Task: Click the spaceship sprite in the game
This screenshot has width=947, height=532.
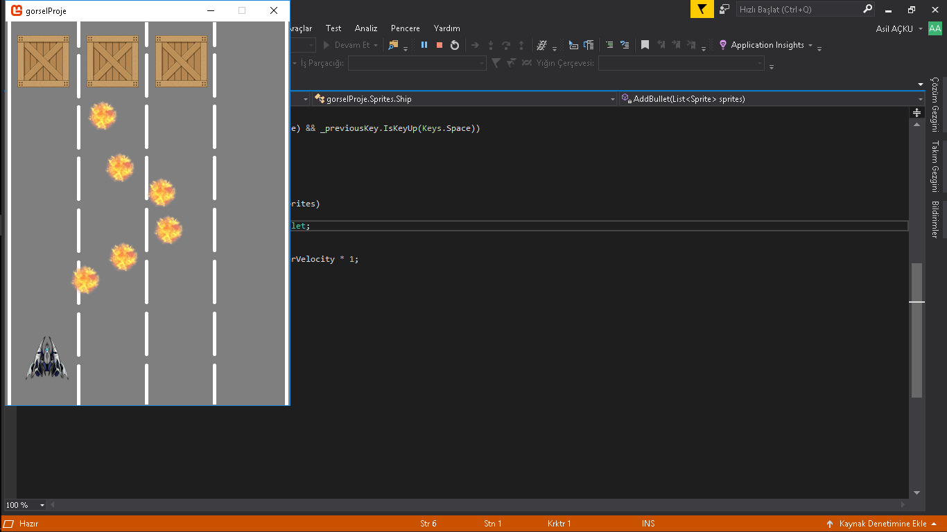Action: (47, 358)
